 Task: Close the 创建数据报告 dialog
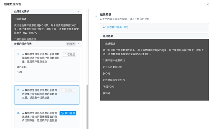(207, 4)
